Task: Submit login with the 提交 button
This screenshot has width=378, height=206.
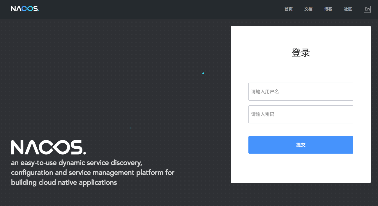Action: pos(301,145)
